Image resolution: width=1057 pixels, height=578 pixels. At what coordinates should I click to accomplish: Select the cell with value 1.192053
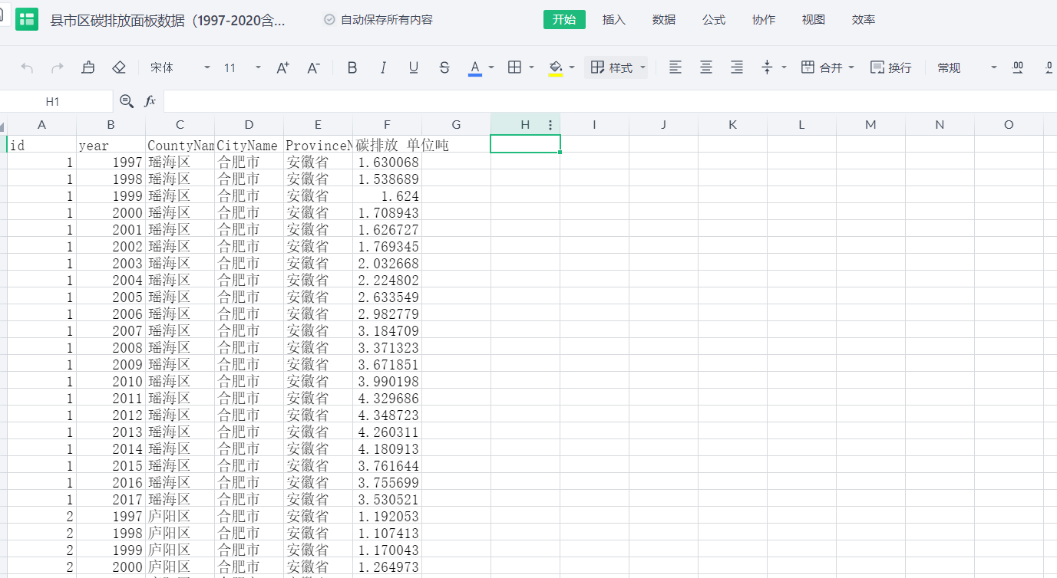(x=388, y=515)
